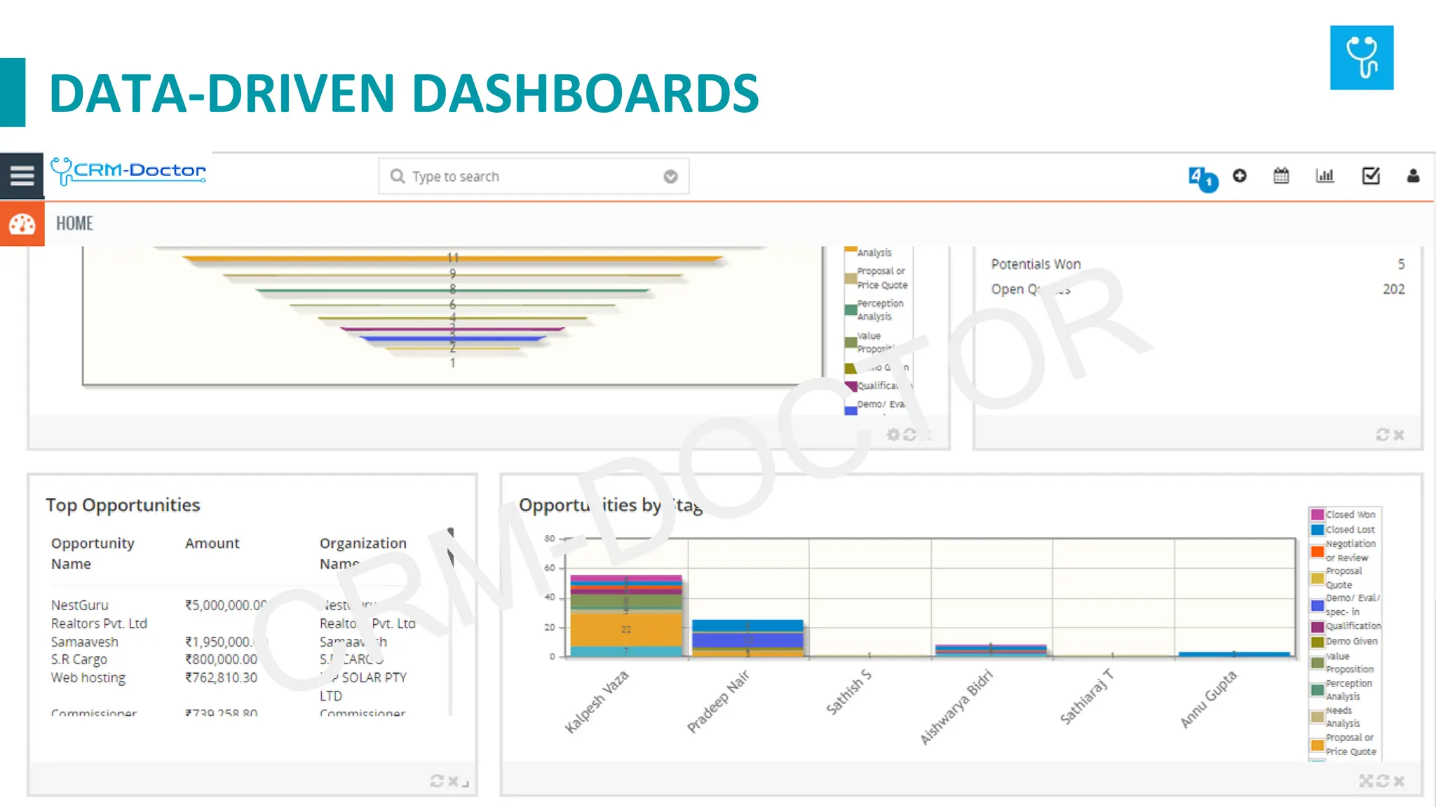Click the Sathish S axis label

click(x=848, y=692)
